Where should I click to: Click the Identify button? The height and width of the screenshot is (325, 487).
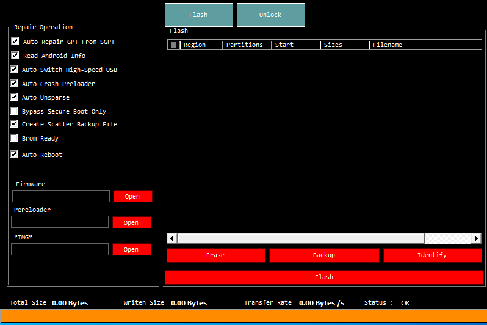[432, 255]
